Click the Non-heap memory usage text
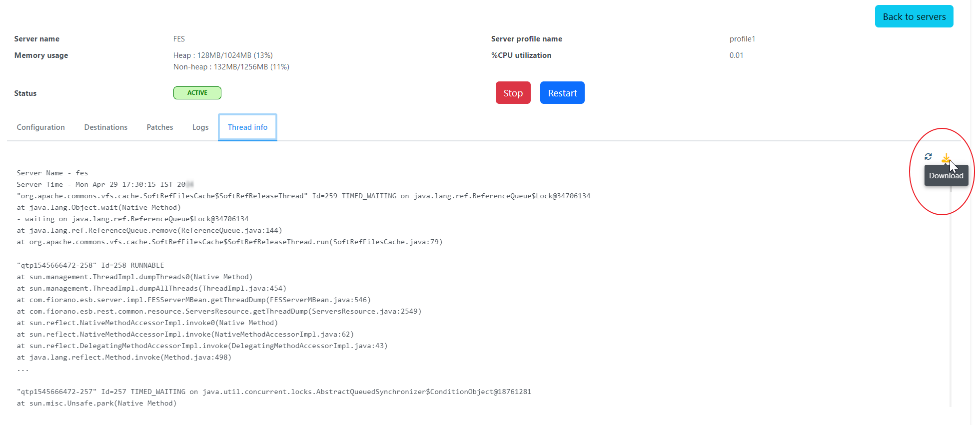Image resolution: width=979 pixels, height=425 pixels. point(231,67)
